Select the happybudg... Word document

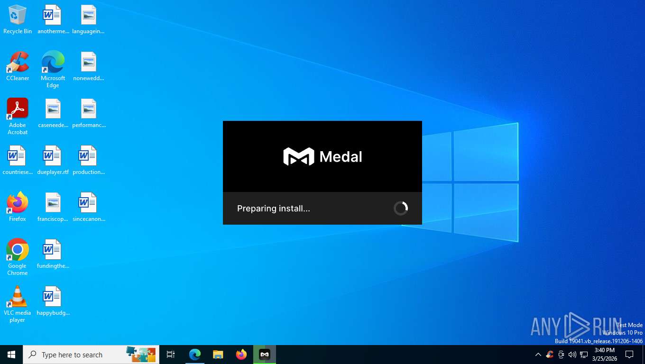tap(53, 301)
